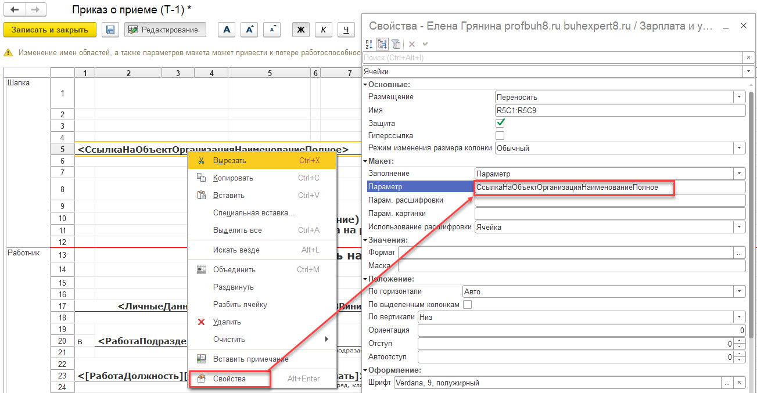This screenshot has height=393, width=757.
Task: Select Копировать from the context menu
Action: point(232,178)
